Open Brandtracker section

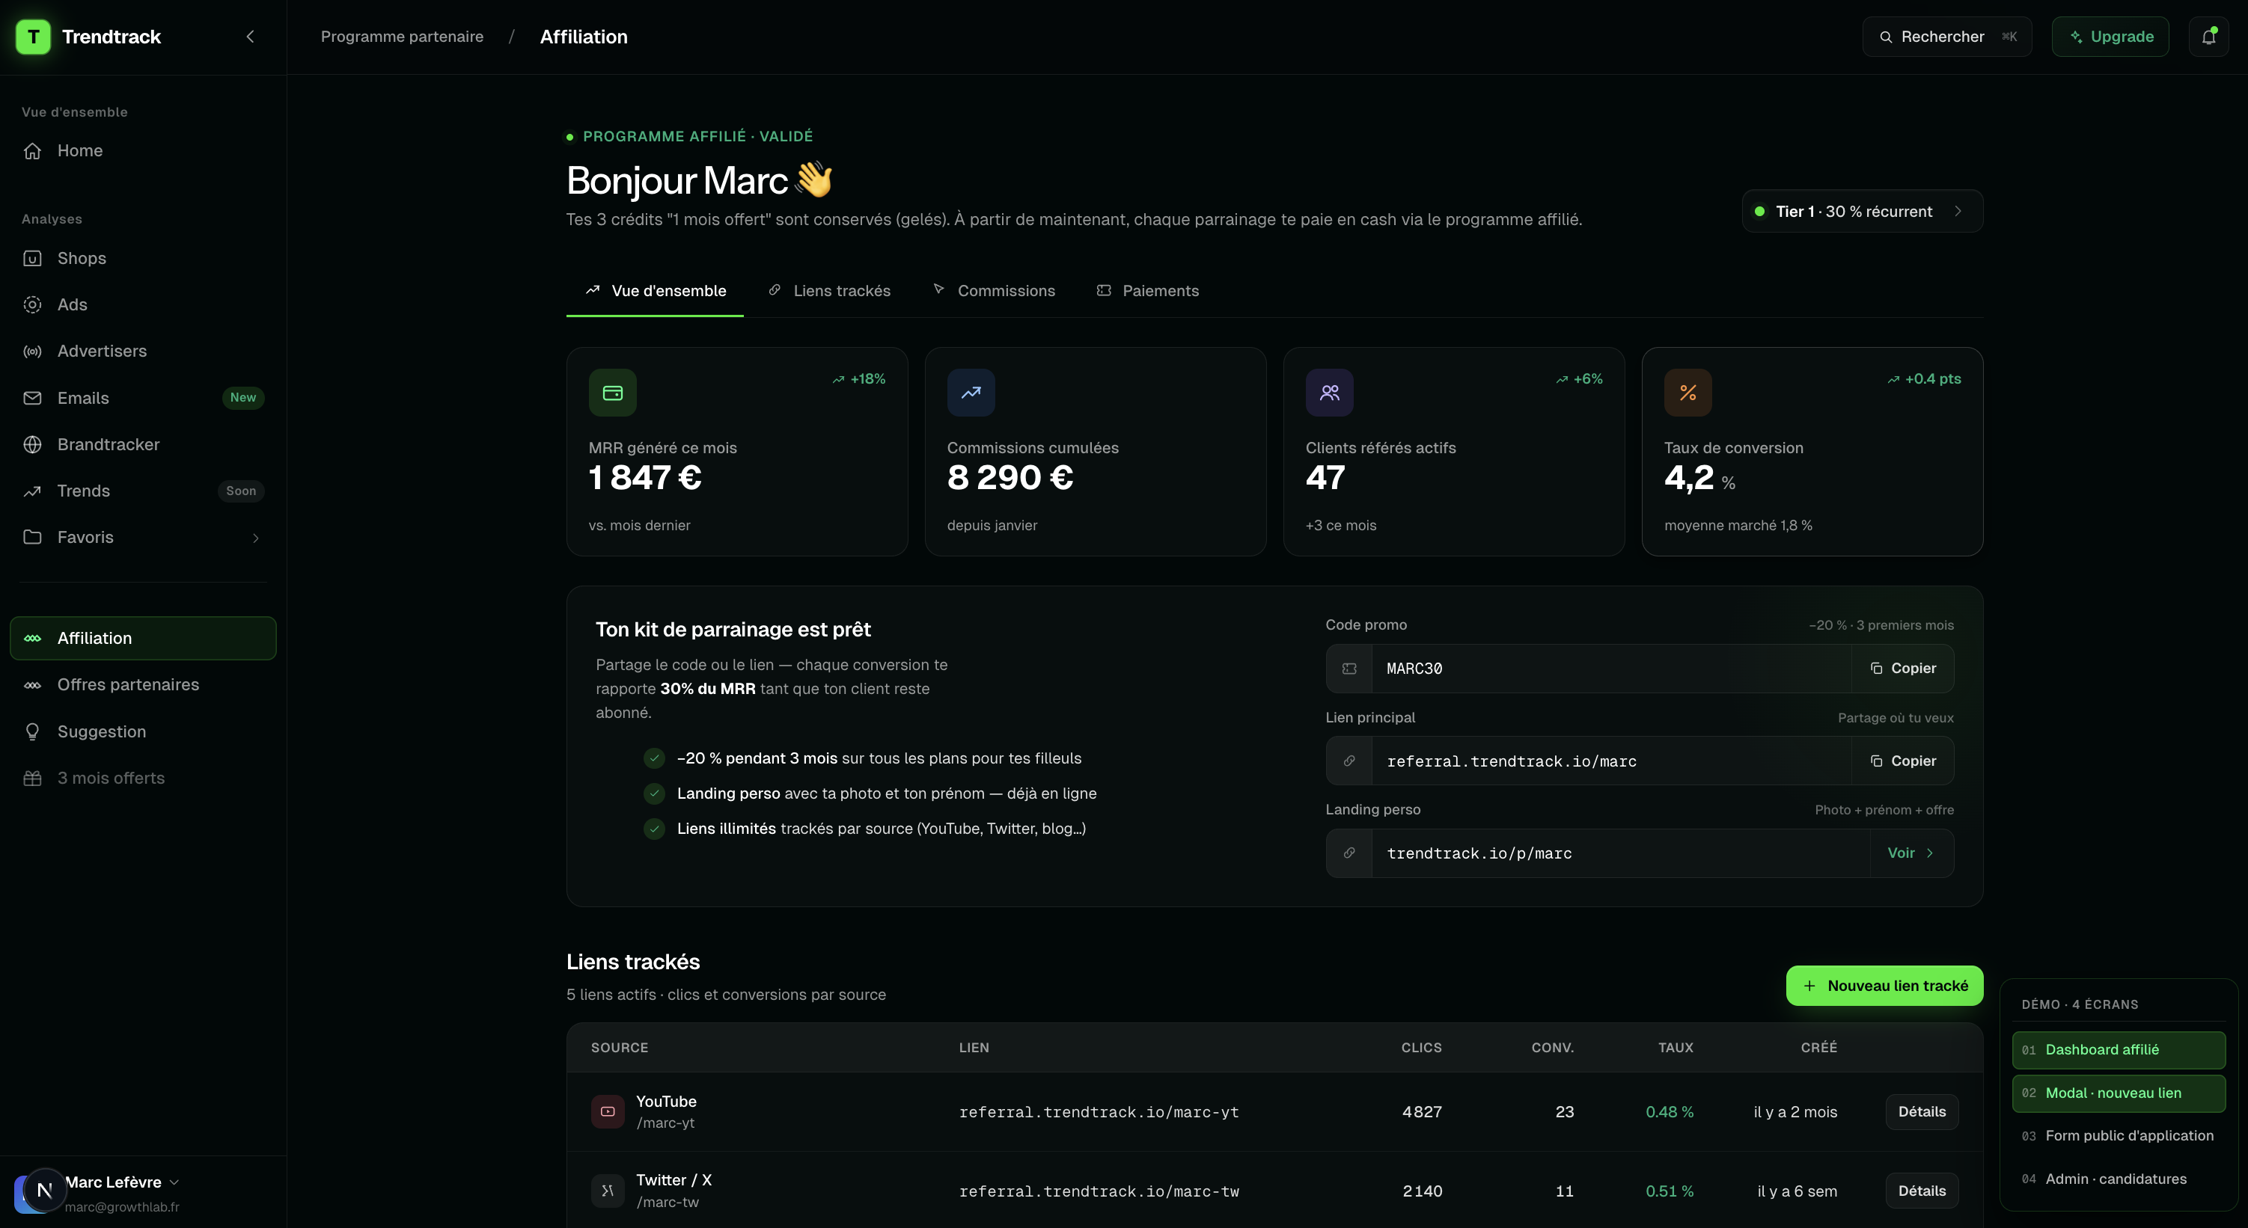pos(143,445)
